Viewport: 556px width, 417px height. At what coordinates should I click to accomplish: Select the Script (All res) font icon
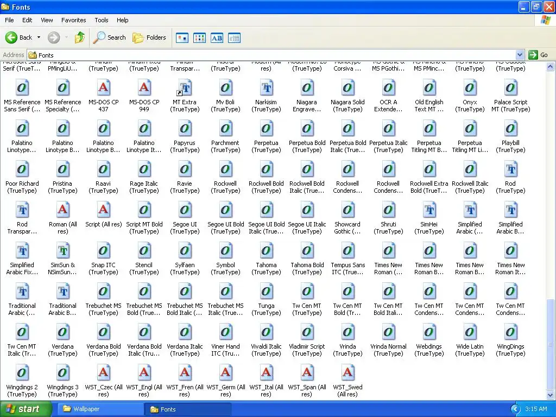point(103,210)
